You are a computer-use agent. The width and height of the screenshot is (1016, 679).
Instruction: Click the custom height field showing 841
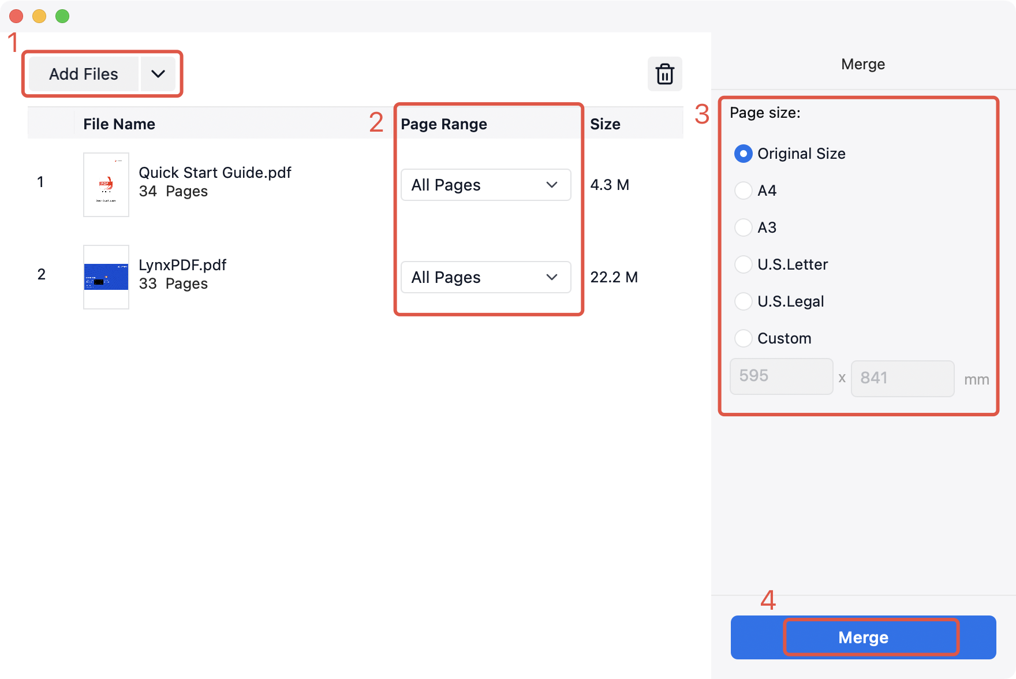(902, 378)
